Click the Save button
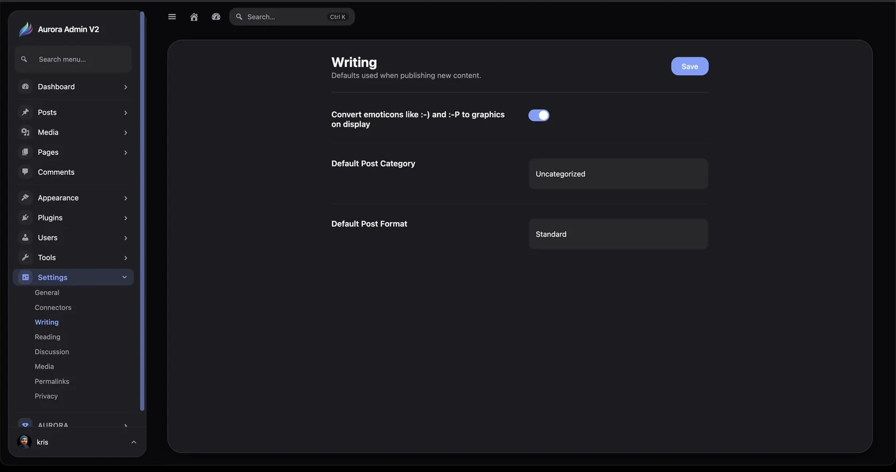This screenshot has height=472, width=896. pyautogui.click(x=690, y=66)
